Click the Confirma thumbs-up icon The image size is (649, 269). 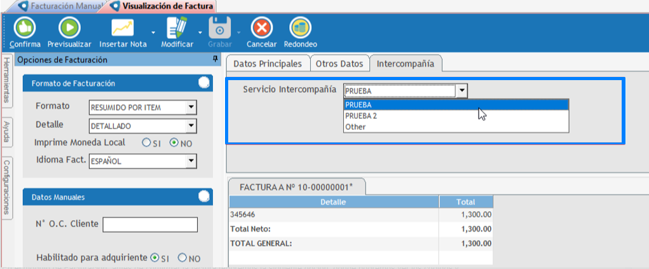[24, 28]
